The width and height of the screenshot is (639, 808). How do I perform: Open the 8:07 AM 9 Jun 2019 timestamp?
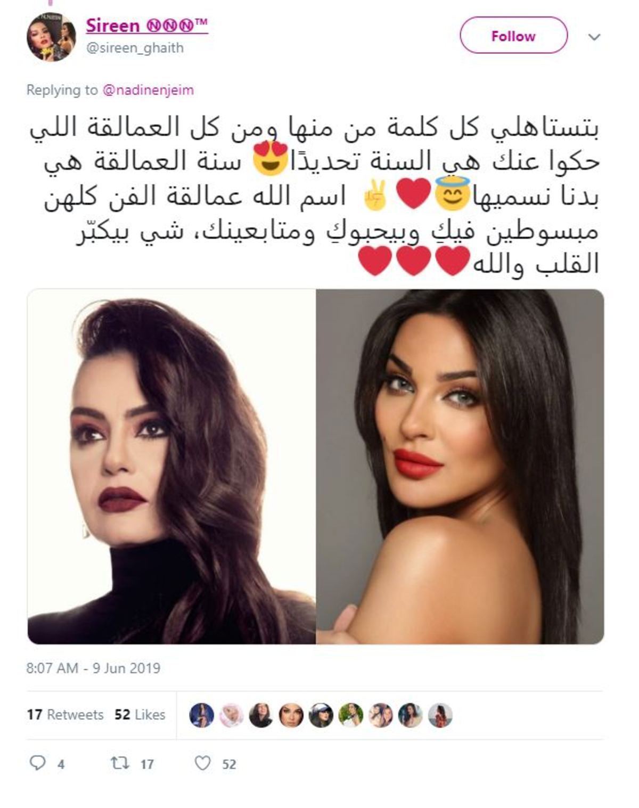click(93, 668)
